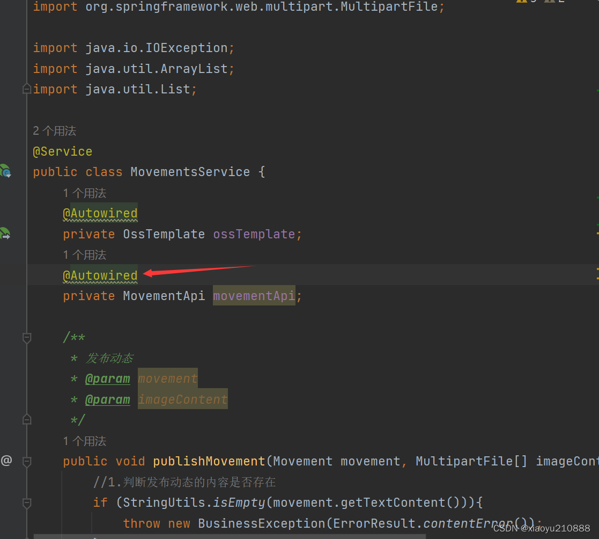Click 1 个用法 above the ossTemplate field
The height and width of the screenshot is (539, 599).
[x=84, y=193]
